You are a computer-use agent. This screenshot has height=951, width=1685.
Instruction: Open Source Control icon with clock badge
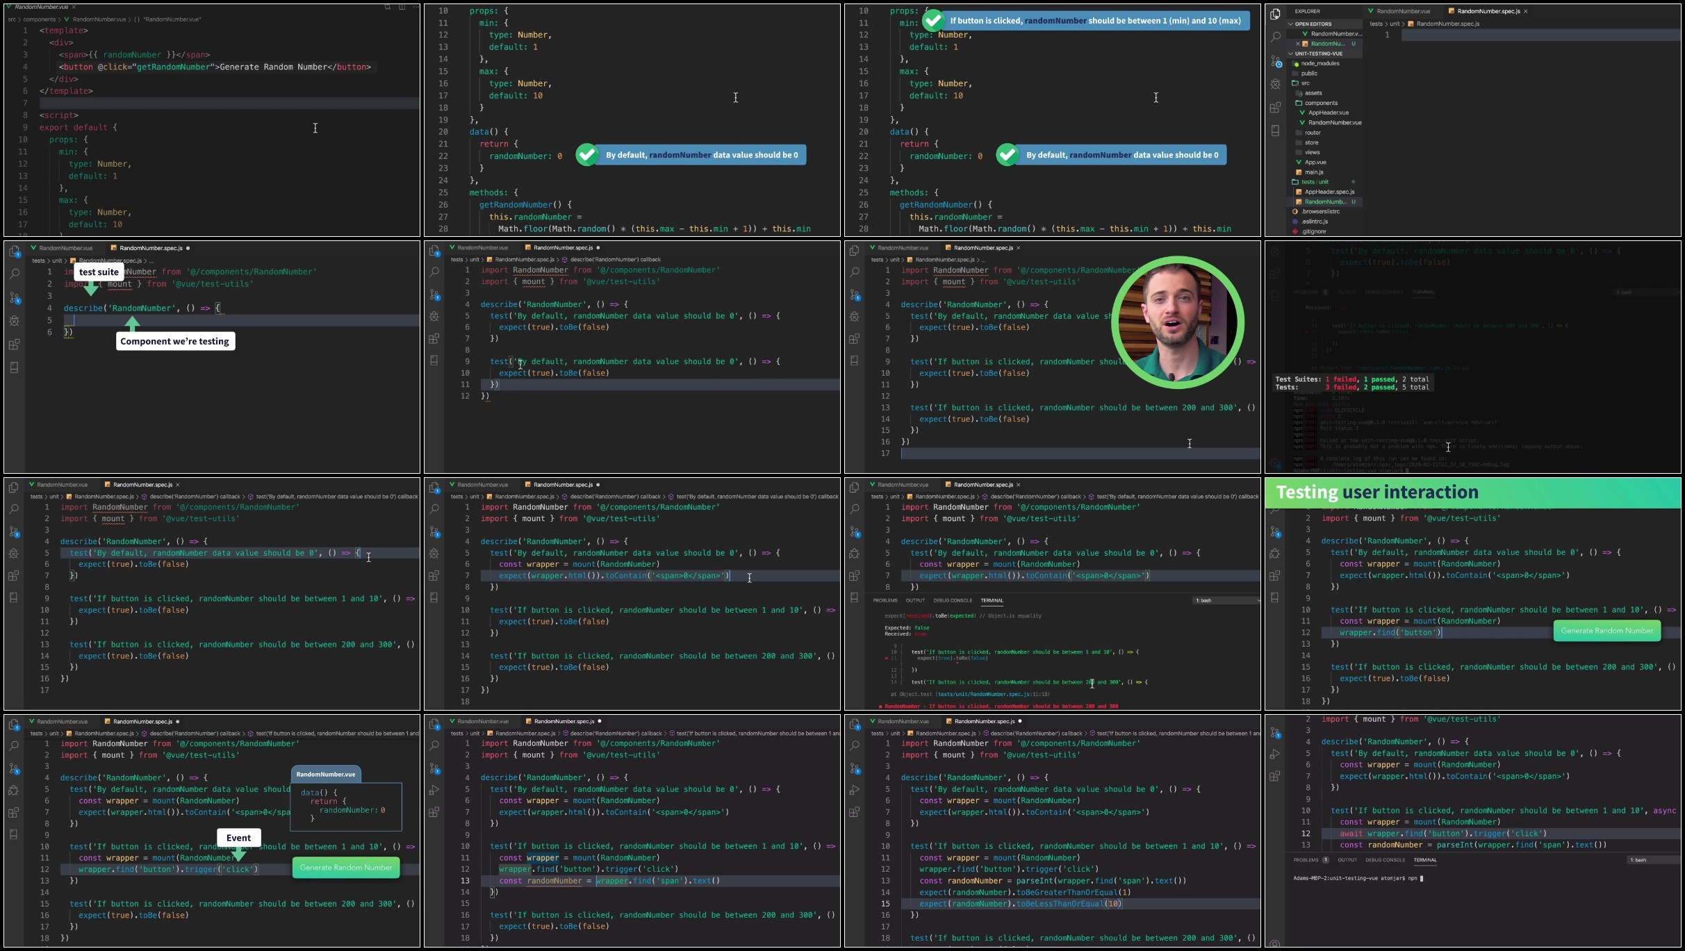coord(1276,61)
